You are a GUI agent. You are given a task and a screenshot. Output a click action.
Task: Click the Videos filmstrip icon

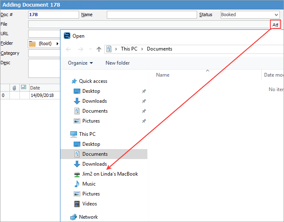click(77, 204)
